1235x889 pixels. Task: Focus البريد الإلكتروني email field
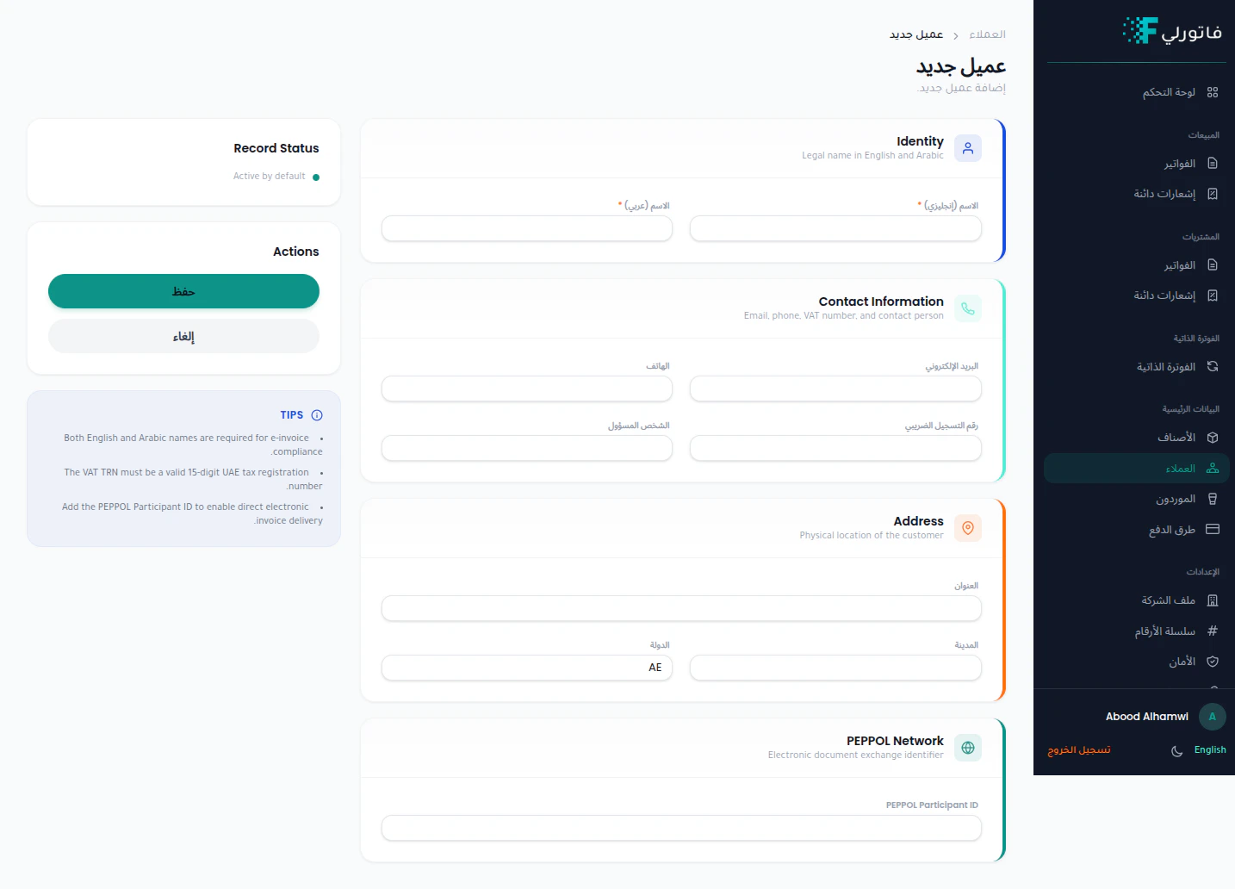tap(835, 389)
